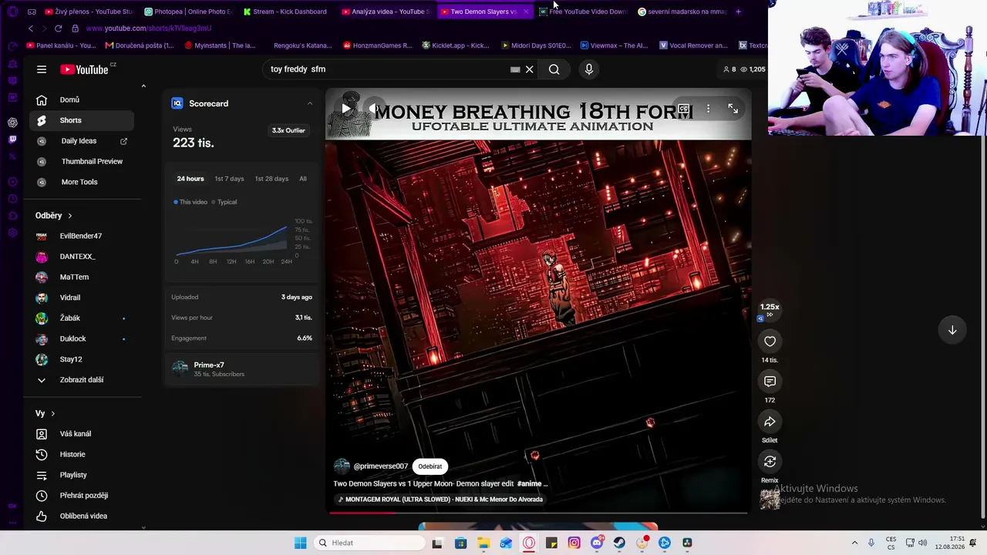Expand the Vy section
The image size is (987, 555).
click(x=45, y=413)
